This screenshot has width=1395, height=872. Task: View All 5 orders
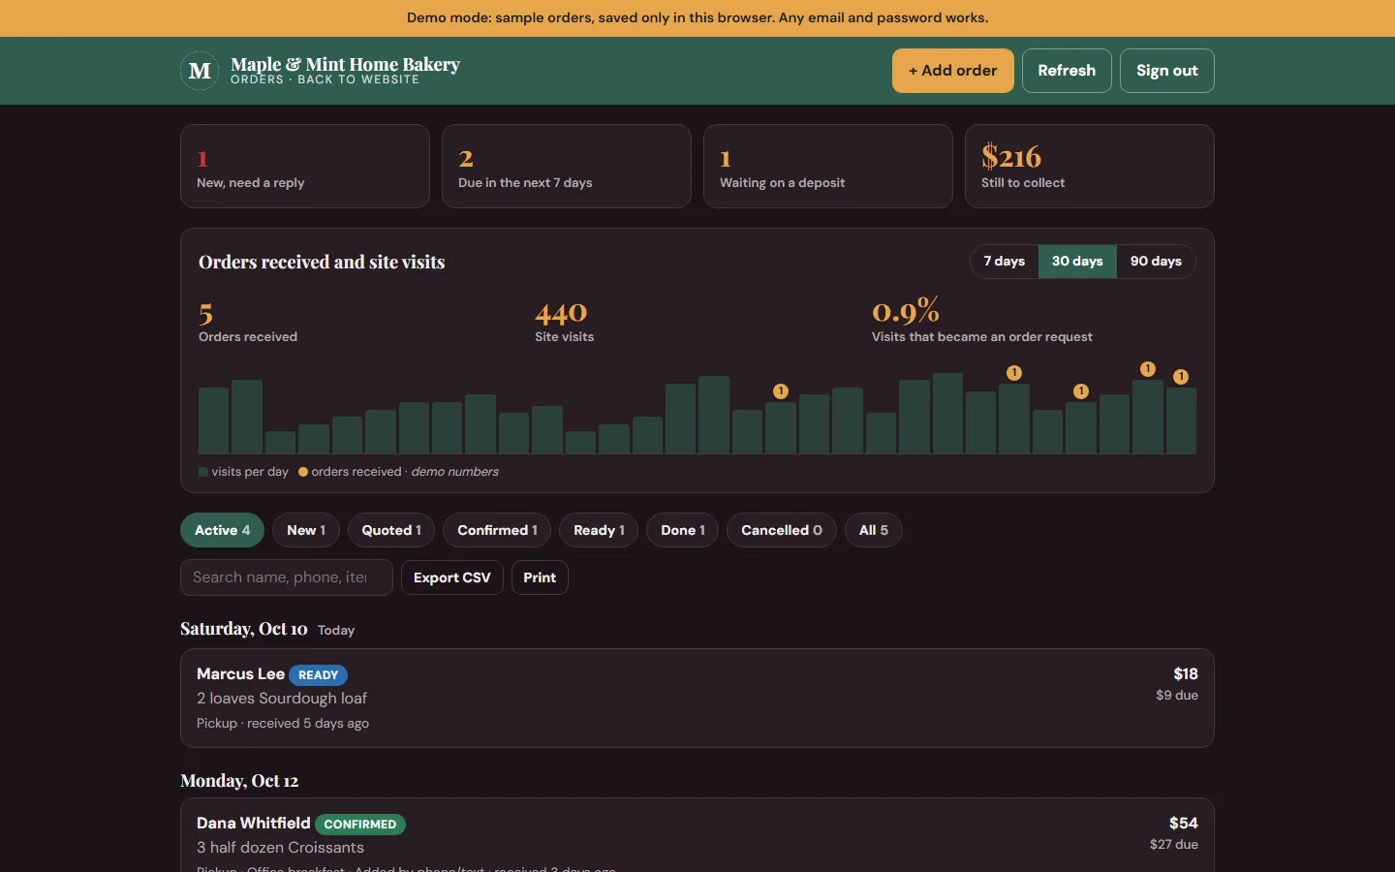[x=874, y=530]
